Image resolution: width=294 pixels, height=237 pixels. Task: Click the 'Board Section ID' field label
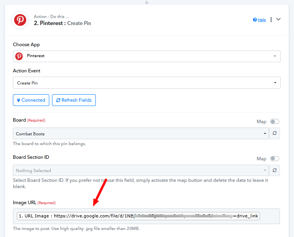[x=31, y=157]
